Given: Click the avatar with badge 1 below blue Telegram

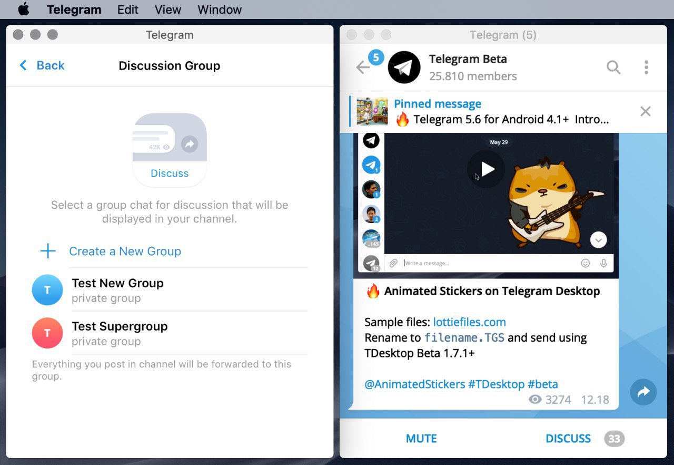Looking at the screenshot, I should click(x=371, y=190).
